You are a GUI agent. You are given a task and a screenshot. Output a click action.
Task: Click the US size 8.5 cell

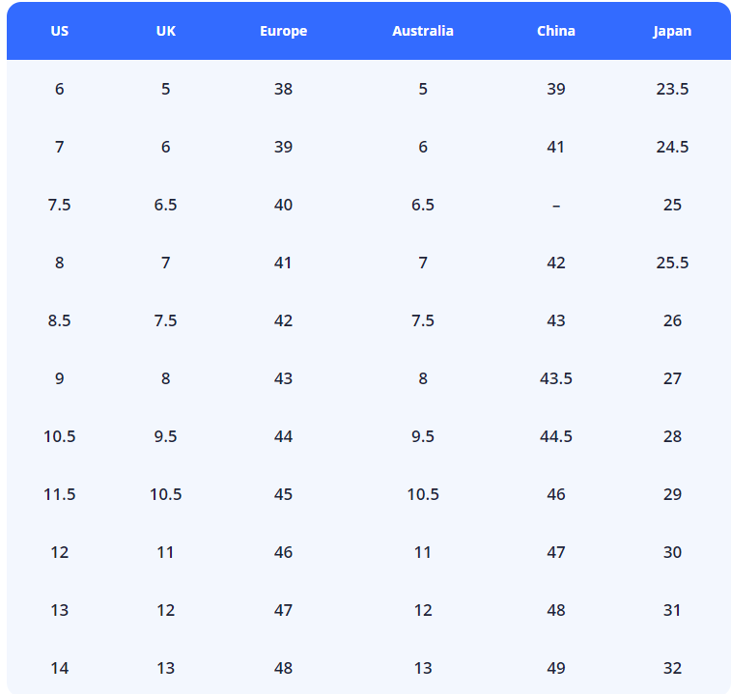(x=60, y=320)
